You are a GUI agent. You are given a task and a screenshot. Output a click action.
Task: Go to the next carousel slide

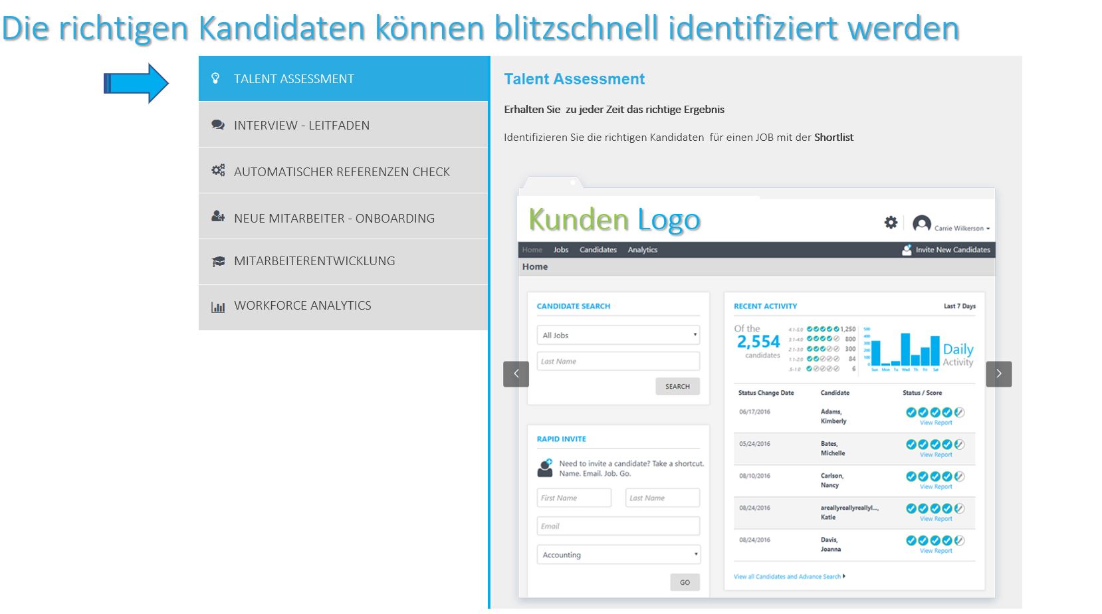999,373
